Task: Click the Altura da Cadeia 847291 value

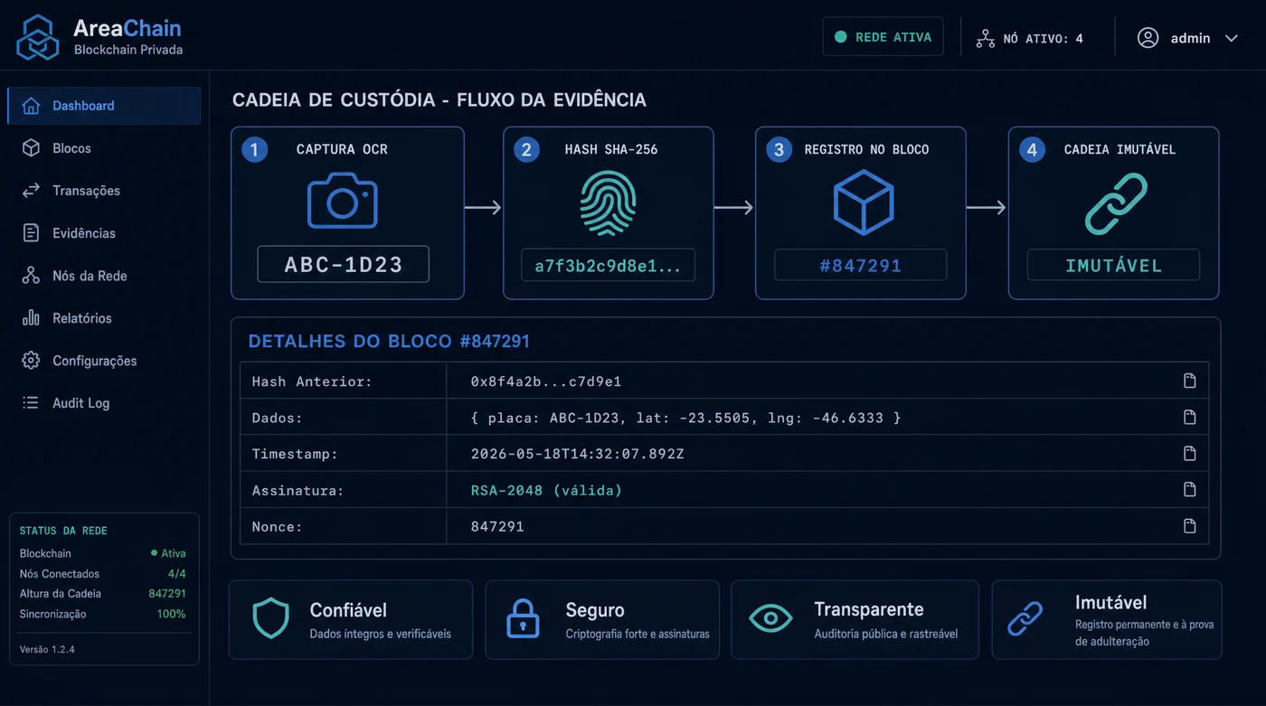Action: tap(167, 594)
